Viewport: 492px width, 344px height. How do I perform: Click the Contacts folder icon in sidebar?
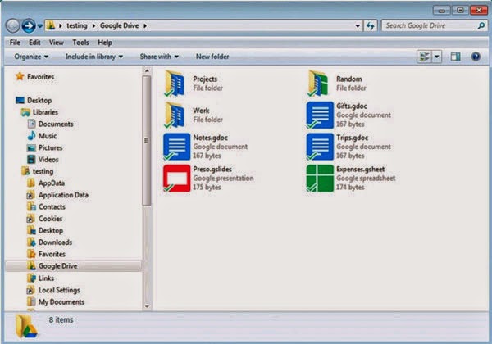click(x=31, y=206)
